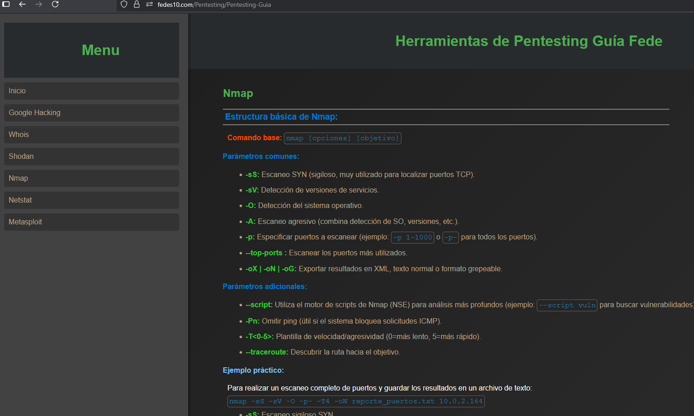Viewport: 694px width, 416px height.
Task: Click the grayed-out forward navigation arrow
Action: 38,5
